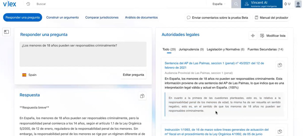The height and width of the screenshot is (136, 303).
Task: Open Instrucción 1/1993 link
Action: coord(217,132)
